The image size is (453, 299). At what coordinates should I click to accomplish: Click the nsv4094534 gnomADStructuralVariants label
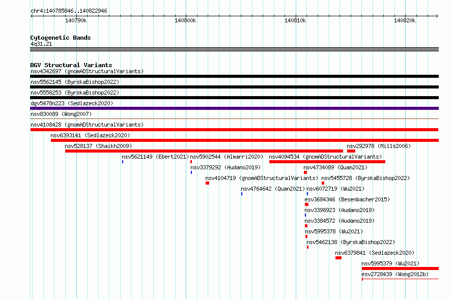coord(325,157)
